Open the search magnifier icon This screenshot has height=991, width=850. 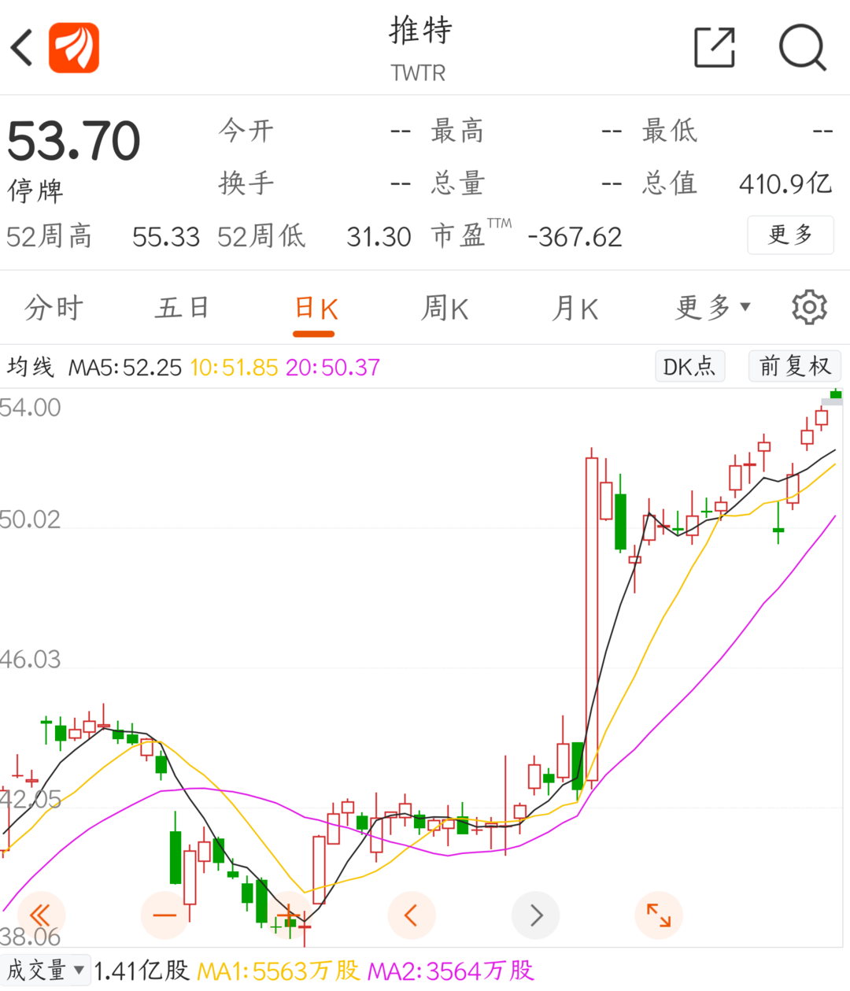pyautogui.click(x=802, y=48)
